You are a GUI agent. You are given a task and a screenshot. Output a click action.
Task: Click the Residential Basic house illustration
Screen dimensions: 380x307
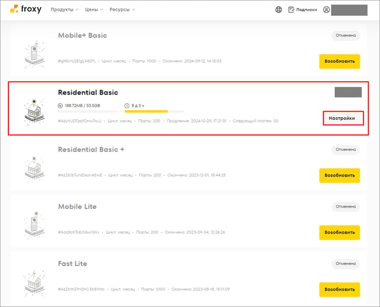pos(35,112)
